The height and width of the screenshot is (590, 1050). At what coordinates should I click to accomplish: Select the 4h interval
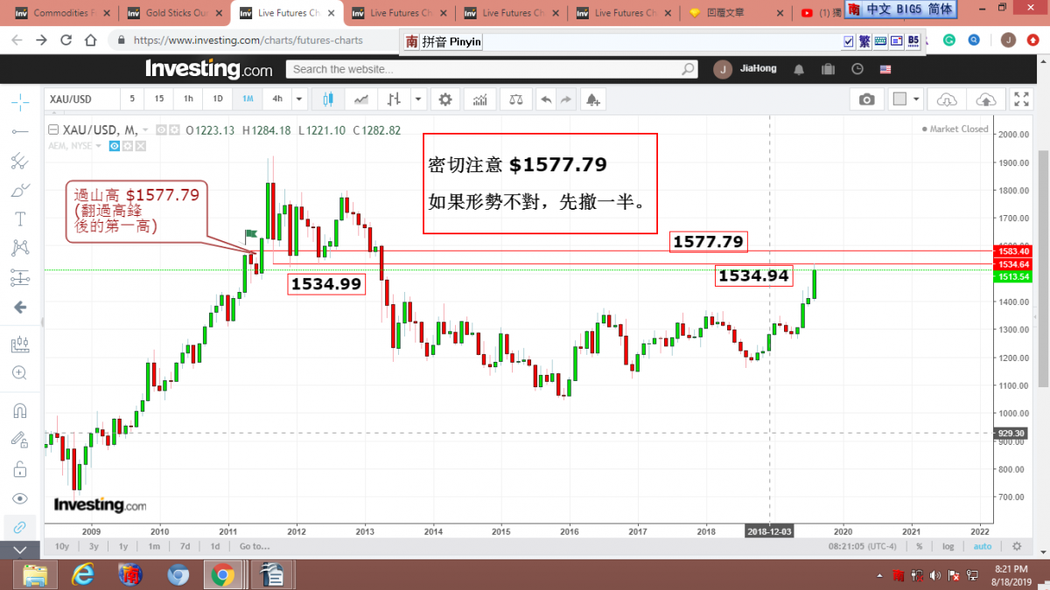[x=277, y=100]
